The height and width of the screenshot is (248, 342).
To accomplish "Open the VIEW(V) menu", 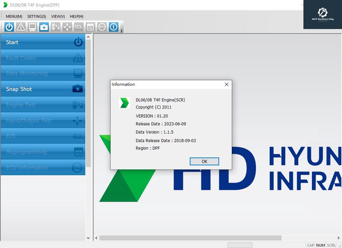I will pyautogui.click(x=58, y=16).
